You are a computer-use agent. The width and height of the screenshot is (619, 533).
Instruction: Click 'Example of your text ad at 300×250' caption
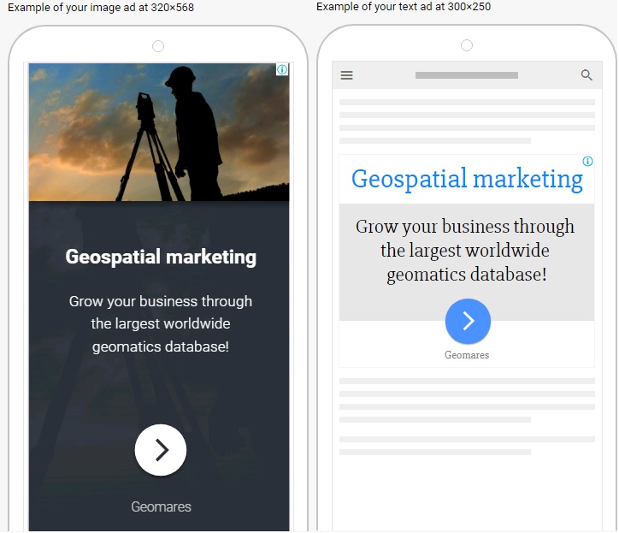(x=404, y=7)
